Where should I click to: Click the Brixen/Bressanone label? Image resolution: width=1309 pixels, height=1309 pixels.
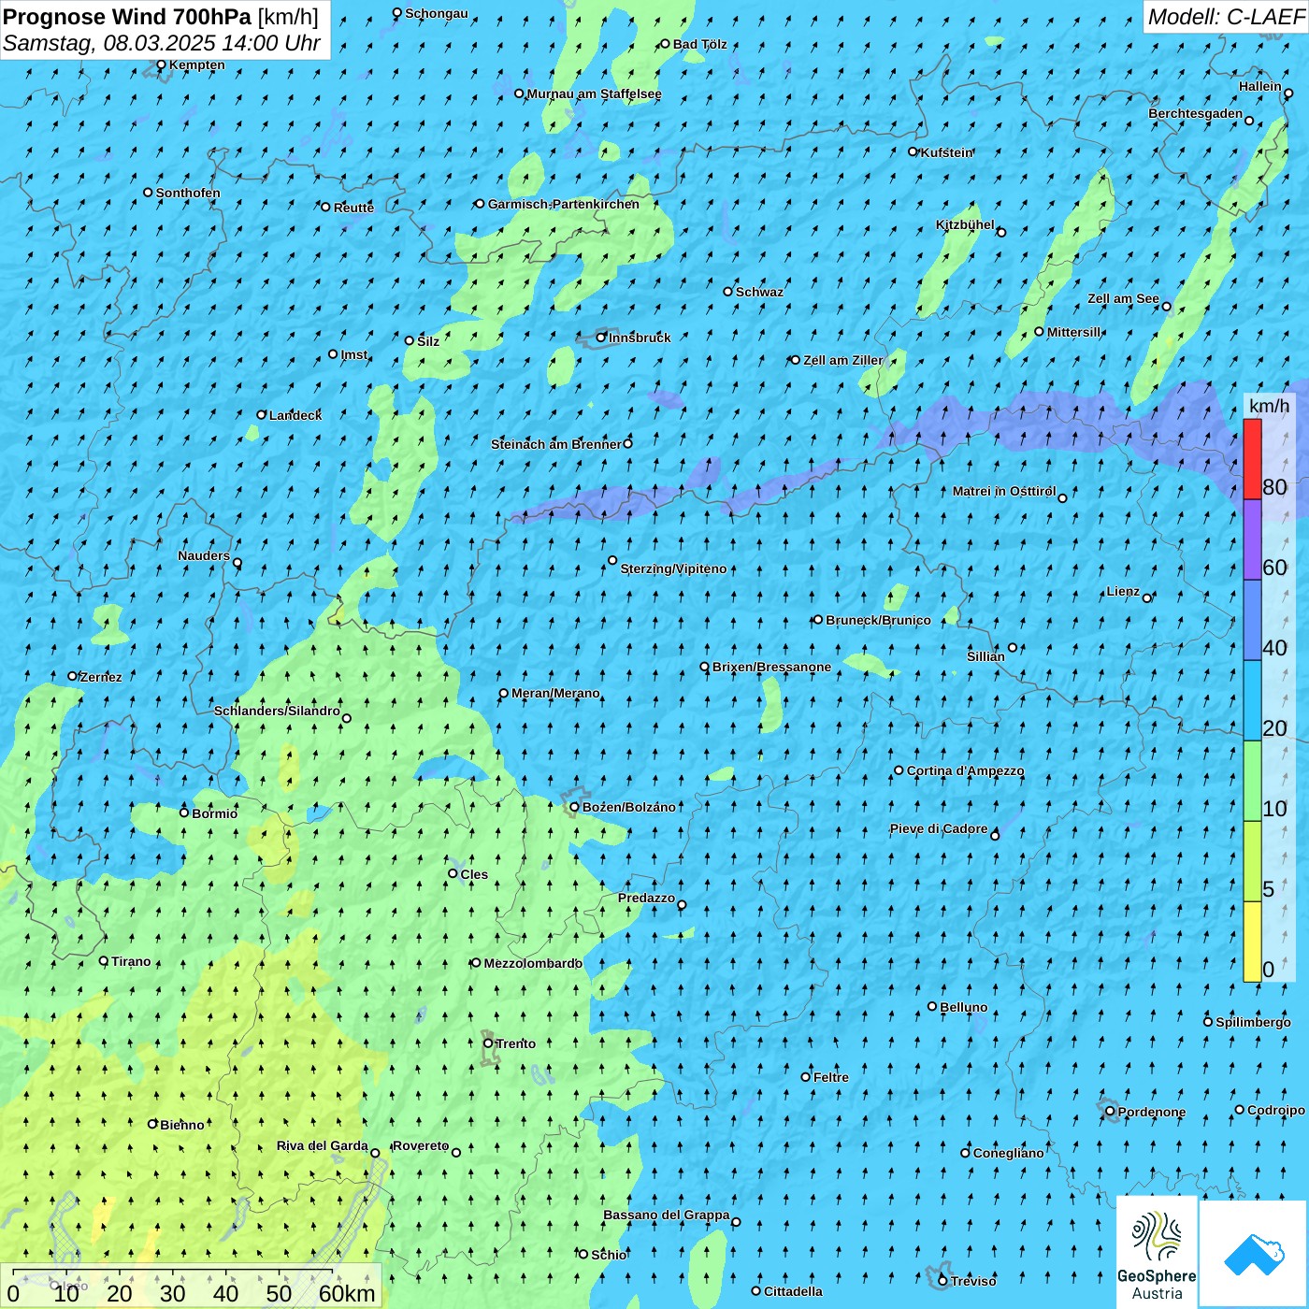(x=771, y=667)
